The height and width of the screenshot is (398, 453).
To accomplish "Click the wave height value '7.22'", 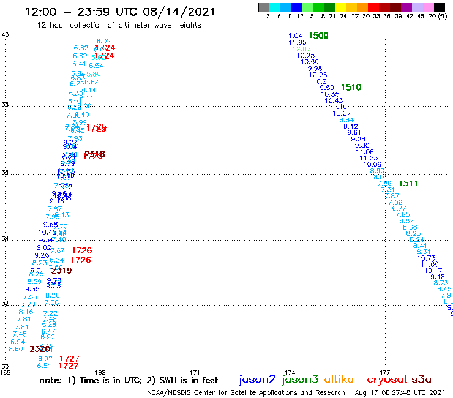I will tap(50, 314).
